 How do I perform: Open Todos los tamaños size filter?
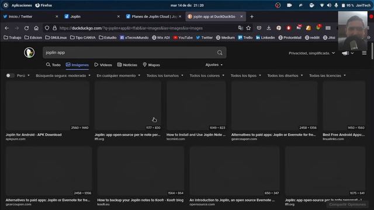(x=165, y=75)
